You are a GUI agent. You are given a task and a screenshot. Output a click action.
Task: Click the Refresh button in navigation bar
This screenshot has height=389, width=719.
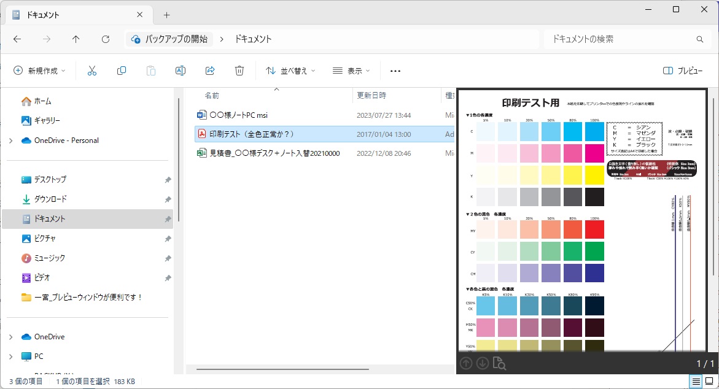[106, 39]
